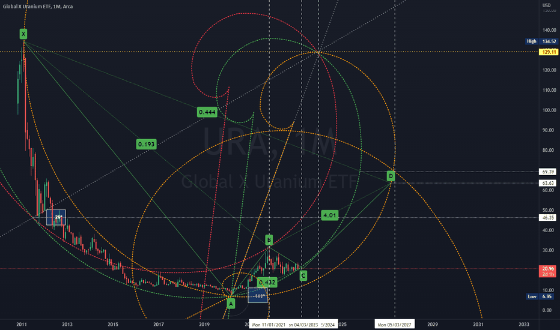
Task: Select the C point label of the pattern
Action: [303, 275]
